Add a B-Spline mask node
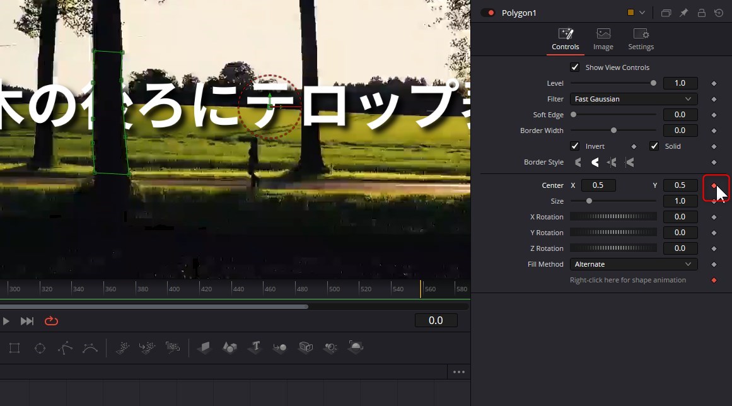This screenshot has height=406, width=732. (x=90, y=347)
